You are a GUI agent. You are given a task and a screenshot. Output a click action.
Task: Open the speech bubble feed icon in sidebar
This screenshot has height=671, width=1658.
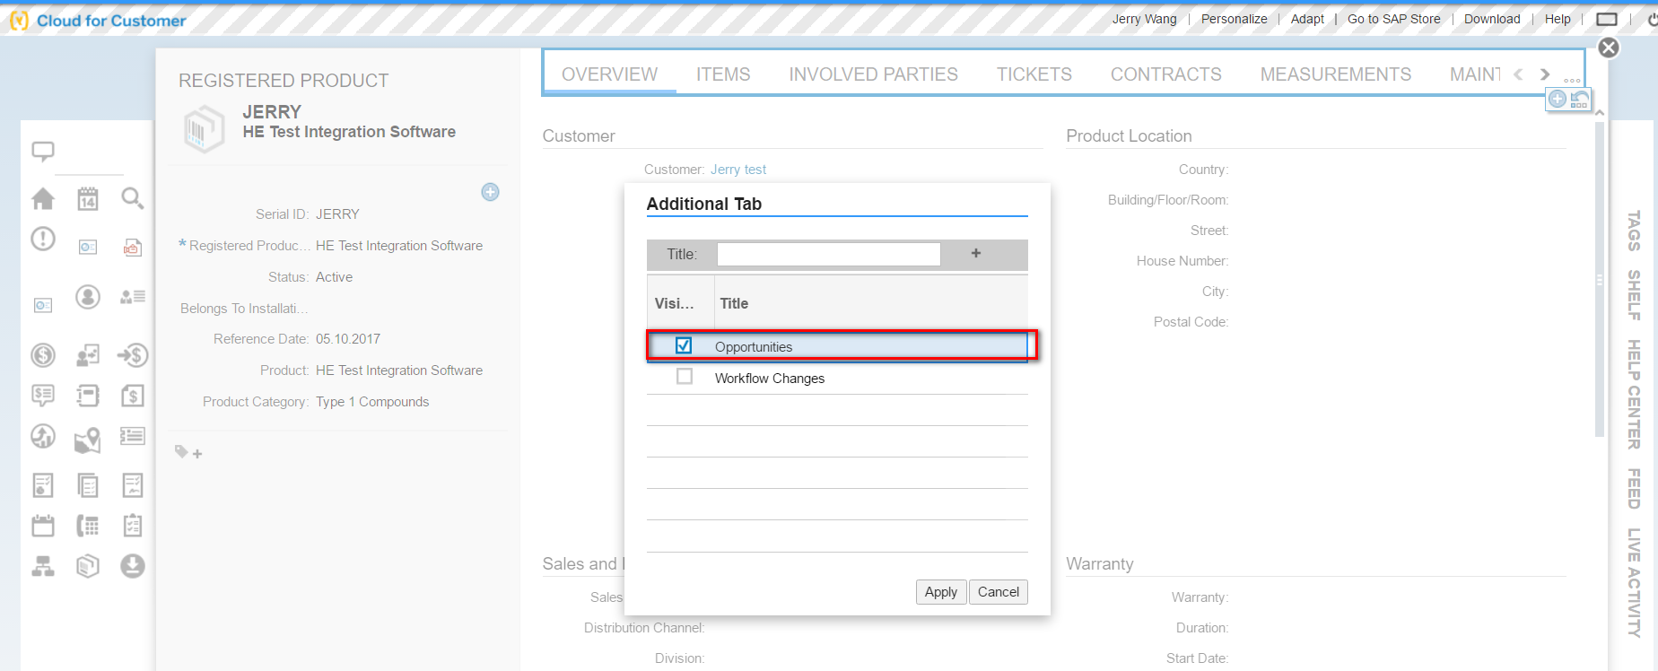43,152
